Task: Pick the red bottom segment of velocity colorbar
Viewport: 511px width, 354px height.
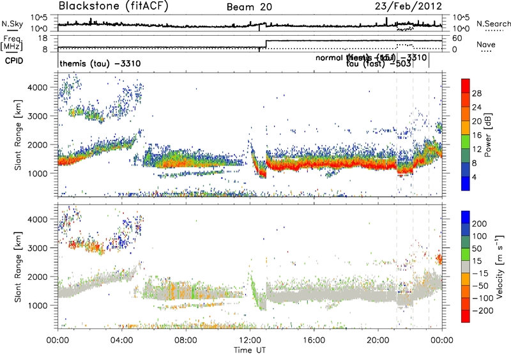Action: click(466, 316)
